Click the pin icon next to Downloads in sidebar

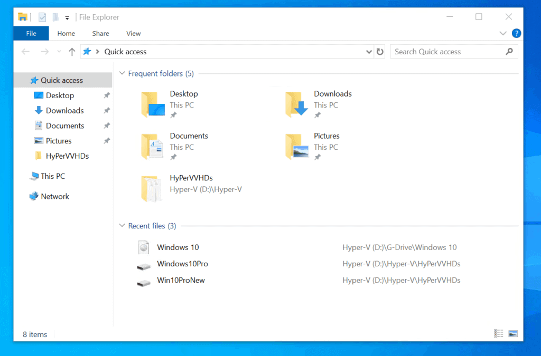pos(107,111)
